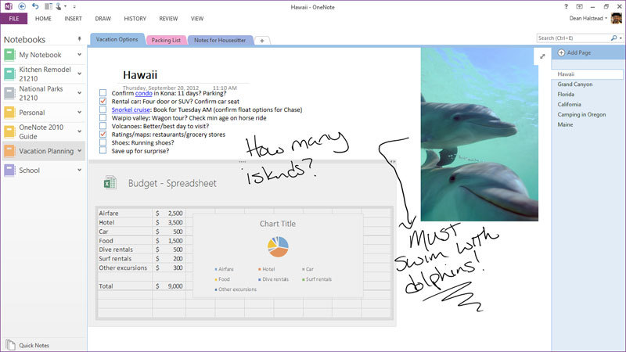
Task: Click the Undo icon in quick access toolbar
Action: 35,6
